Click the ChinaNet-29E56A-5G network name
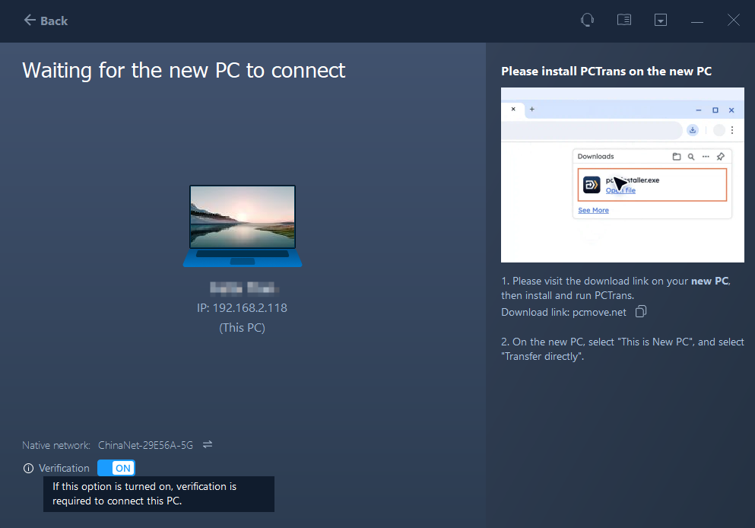 click(145, 445)
